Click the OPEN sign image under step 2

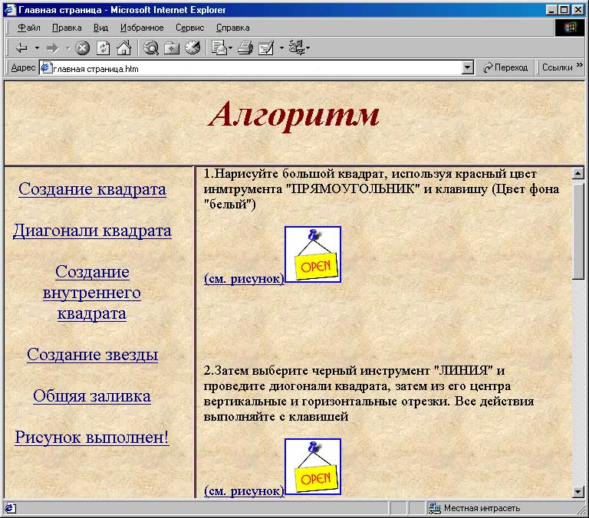pyautogui.click(x=313, y=467)
